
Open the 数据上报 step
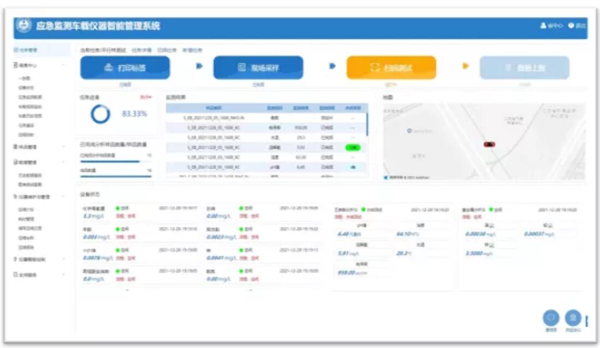click(524, 68)
